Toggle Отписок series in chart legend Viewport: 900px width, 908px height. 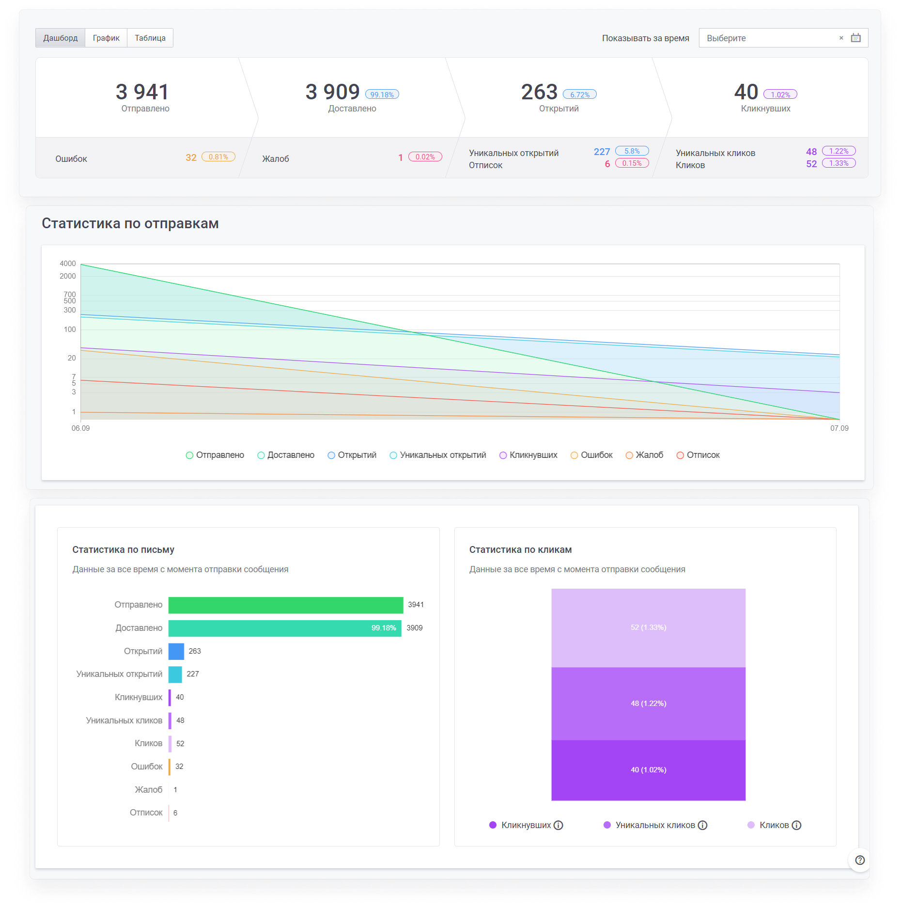tap(698, 455)
